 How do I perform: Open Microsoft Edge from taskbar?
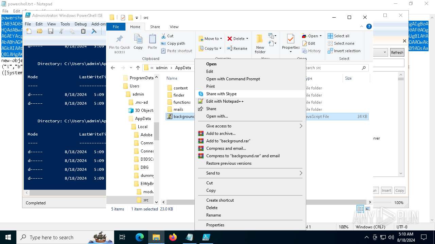point(140,237)
